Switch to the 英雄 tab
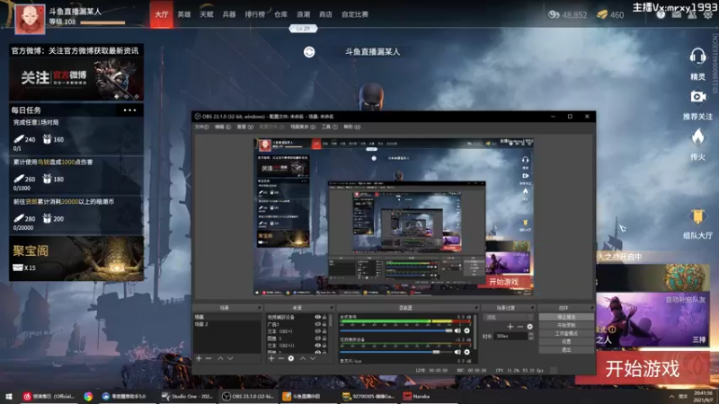This screenshot has width=719, height=404. click(x=184, y=14)
